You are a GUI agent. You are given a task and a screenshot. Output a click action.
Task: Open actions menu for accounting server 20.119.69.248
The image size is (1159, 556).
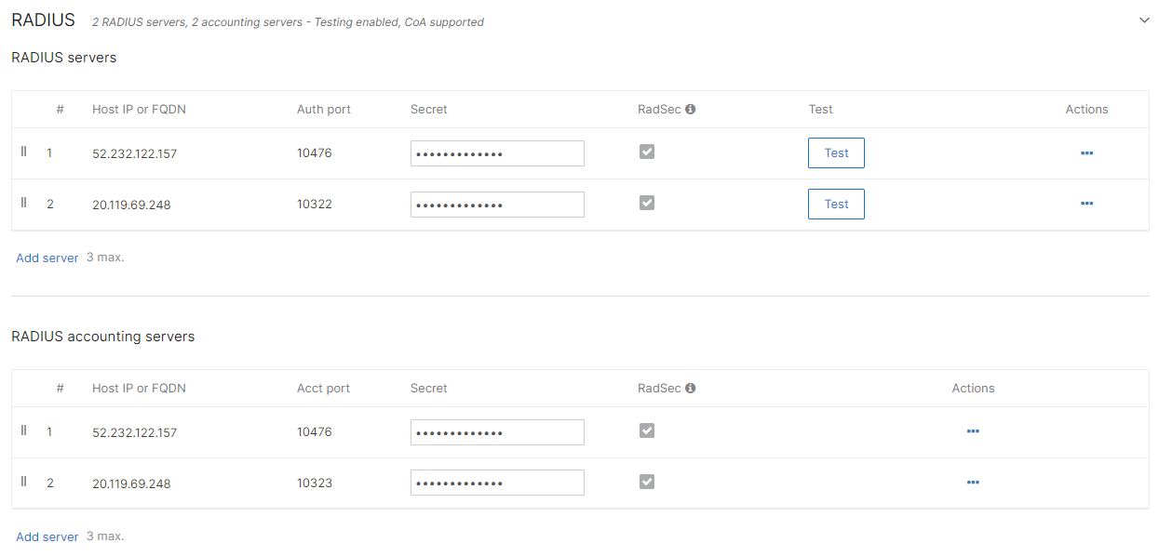pyautogui.click(x=973, y=483)
